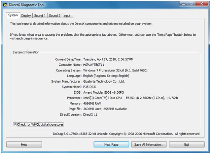Click the Exit button
The width and height of the screenshot is (211, 154).
coord(187,145)
